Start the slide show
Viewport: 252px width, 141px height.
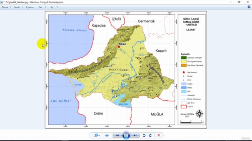126,136
